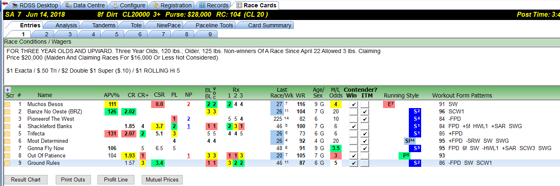The height and width of the screenshot is (186, 560).
Task: Uncheck Win contender for Shackleford Banks
Action: click(354, 126)
